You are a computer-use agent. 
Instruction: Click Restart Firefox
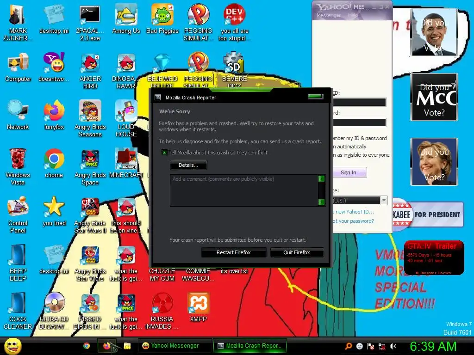234,252
